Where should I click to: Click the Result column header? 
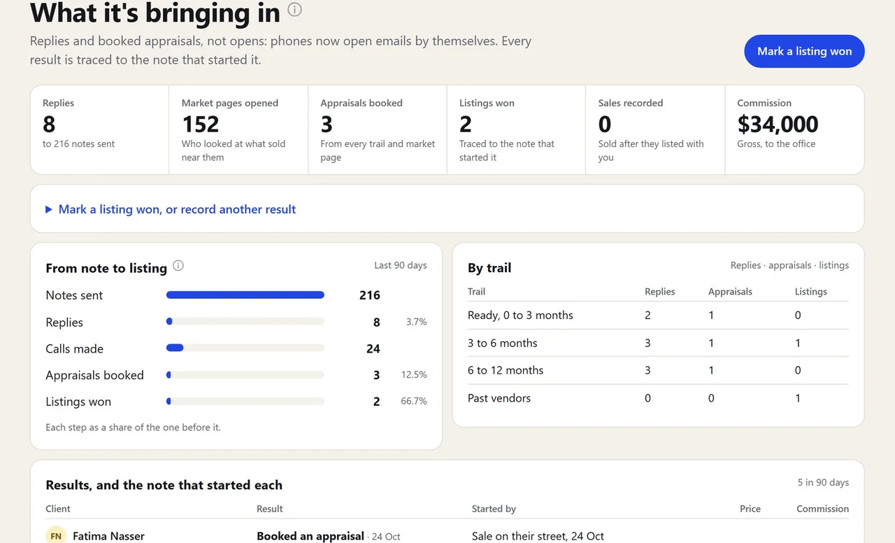(270, 509)
